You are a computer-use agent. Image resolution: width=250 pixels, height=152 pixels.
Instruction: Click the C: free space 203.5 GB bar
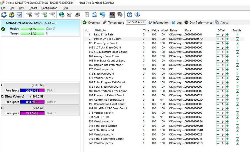(x=32, y=90)
